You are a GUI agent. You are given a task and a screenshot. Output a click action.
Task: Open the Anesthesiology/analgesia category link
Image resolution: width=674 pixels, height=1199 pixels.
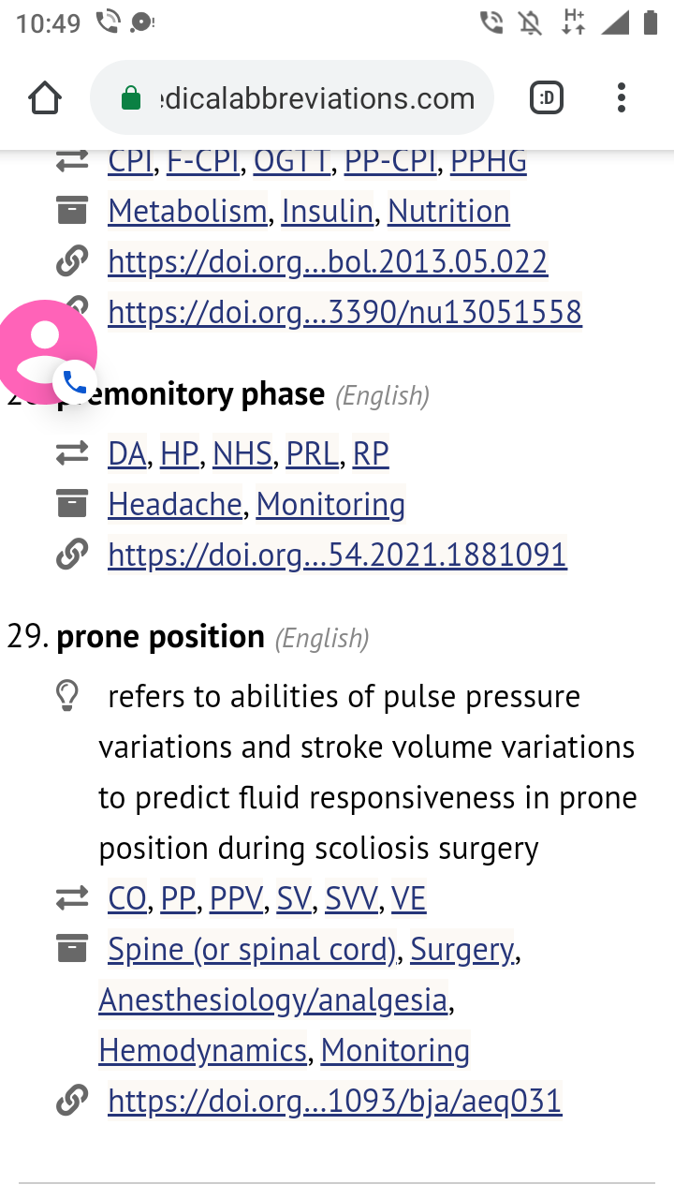point(272,999)
